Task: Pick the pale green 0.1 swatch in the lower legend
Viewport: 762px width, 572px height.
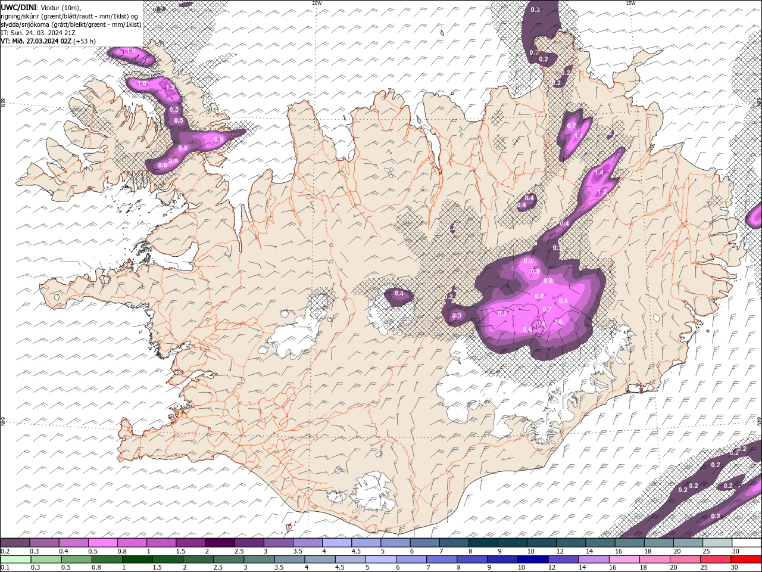Action: (15, 559)
